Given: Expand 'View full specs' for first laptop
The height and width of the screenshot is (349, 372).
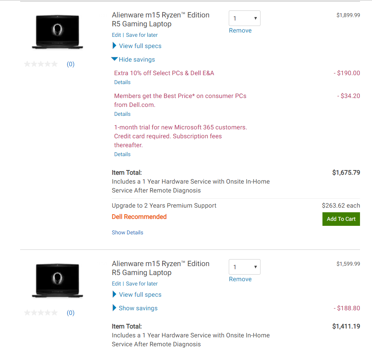Looking at the screenshot, I should point(140,46).
